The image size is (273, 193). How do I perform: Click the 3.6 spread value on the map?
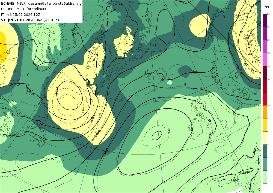click(121, 4)
